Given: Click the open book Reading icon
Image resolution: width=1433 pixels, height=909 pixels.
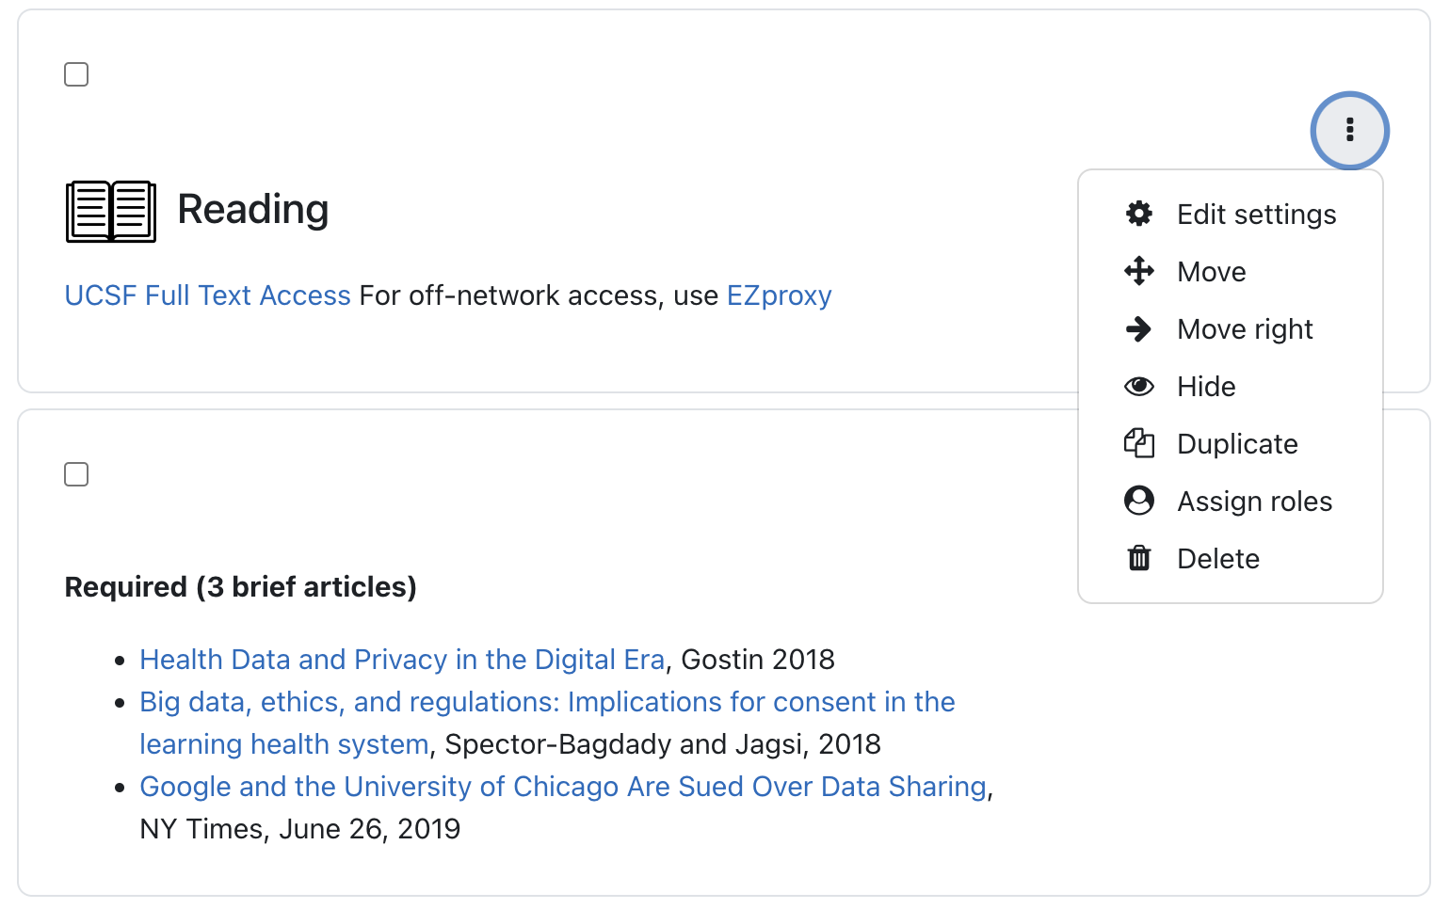Looking at the screenshot, I should [x=111, y=211].
